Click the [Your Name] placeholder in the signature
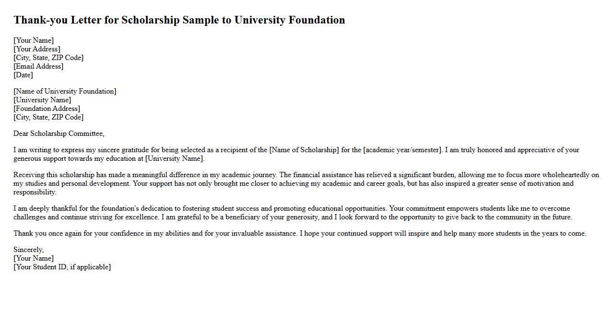613x312 pixels. click(34, 258)
